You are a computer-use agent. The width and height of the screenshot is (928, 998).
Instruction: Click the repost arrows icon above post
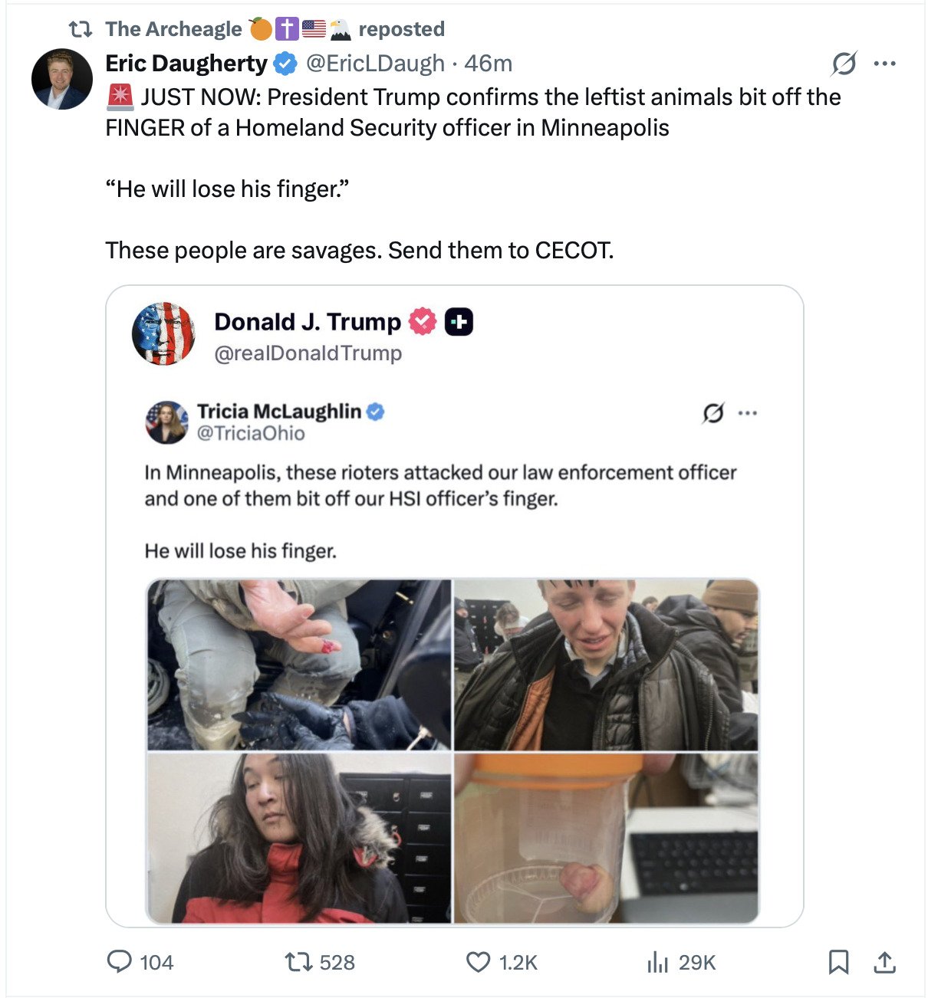click(x=80, y=29)
